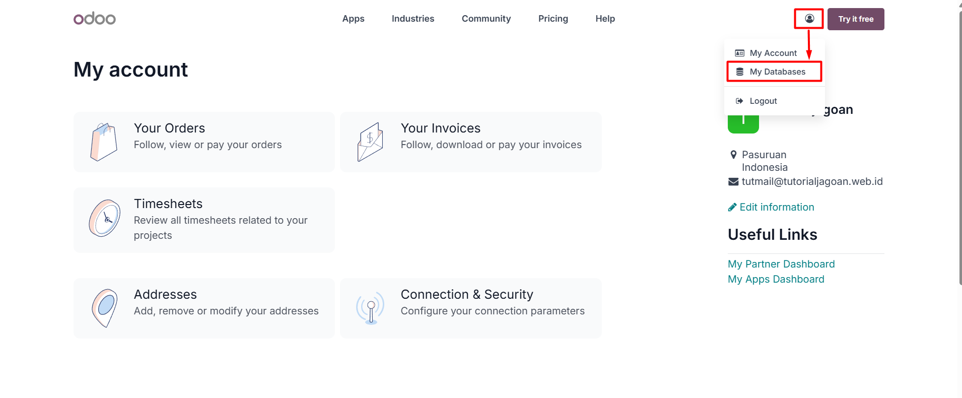Viewport: 962px width, 398px height.
Task: Click 'Add, remove or modify your addresses' text
Action: coord(226,311)
